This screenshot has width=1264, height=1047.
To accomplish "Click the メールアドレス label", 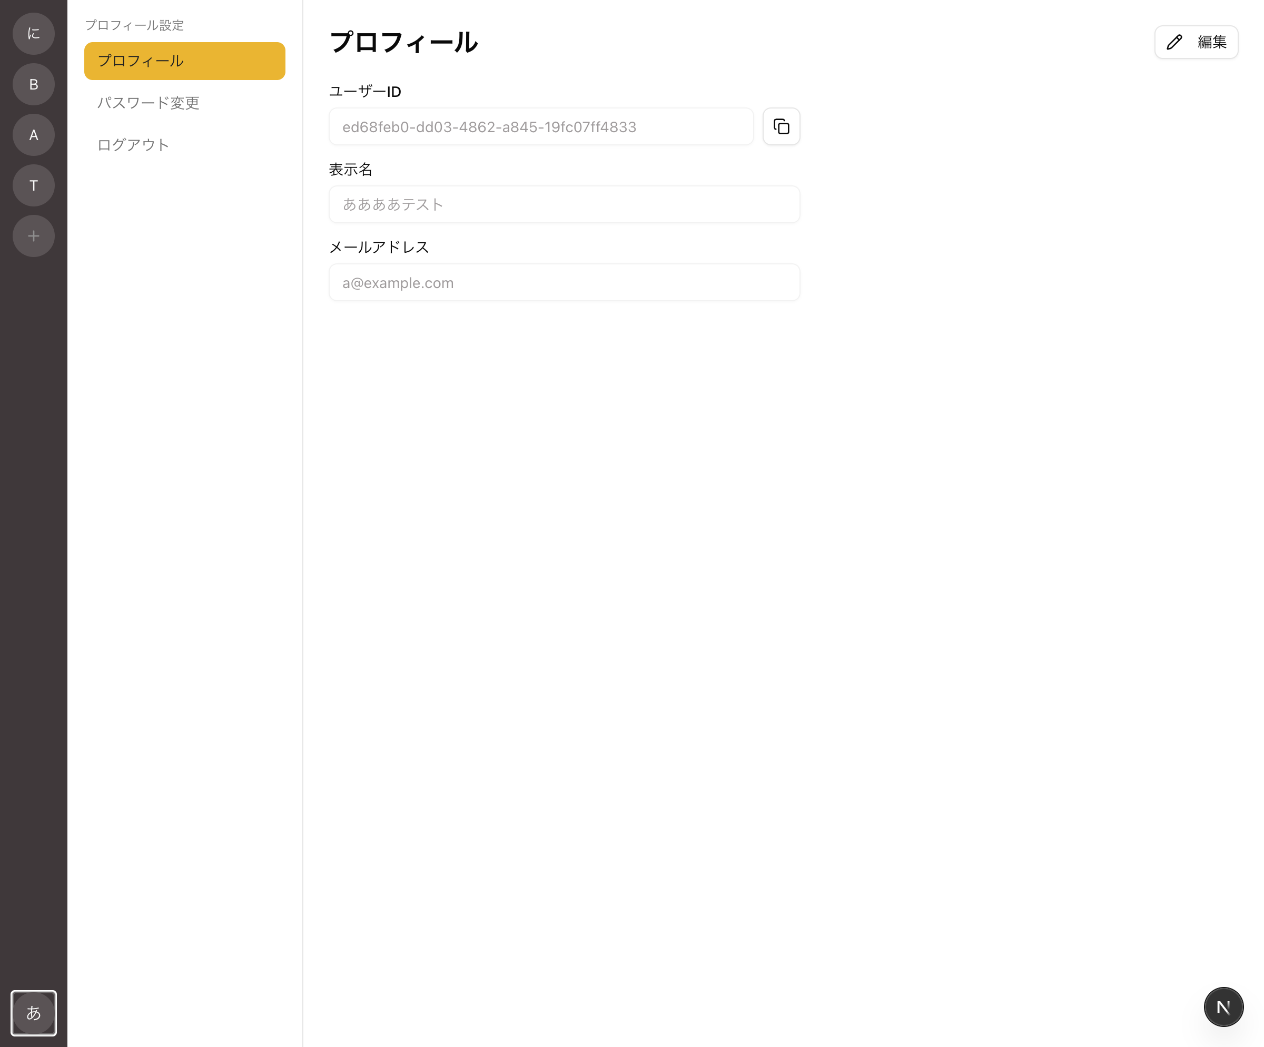I will point(379,248).
